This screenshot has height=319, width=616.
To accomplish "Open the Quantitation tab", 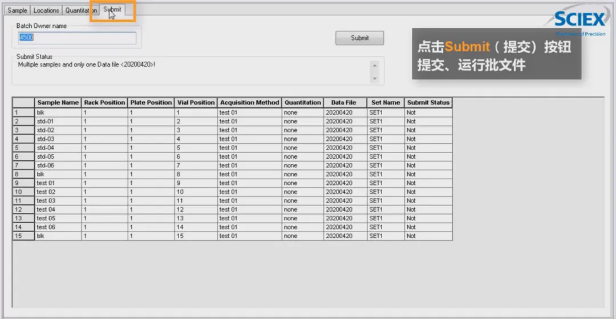I will [80, 11].
